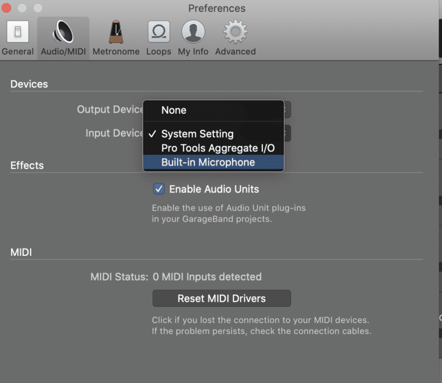Viewport: 442px width, 383px height.
Task: Select System Setting in the dropdown list
Action: pos(214,134)
